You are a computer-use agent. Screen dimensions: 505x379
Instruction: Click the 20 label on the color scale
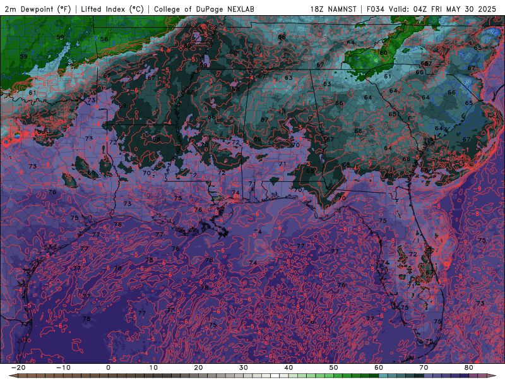pos(198,368)
